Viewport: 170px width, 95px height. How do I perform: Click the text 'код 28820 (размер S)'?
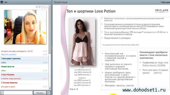[82, 70]
